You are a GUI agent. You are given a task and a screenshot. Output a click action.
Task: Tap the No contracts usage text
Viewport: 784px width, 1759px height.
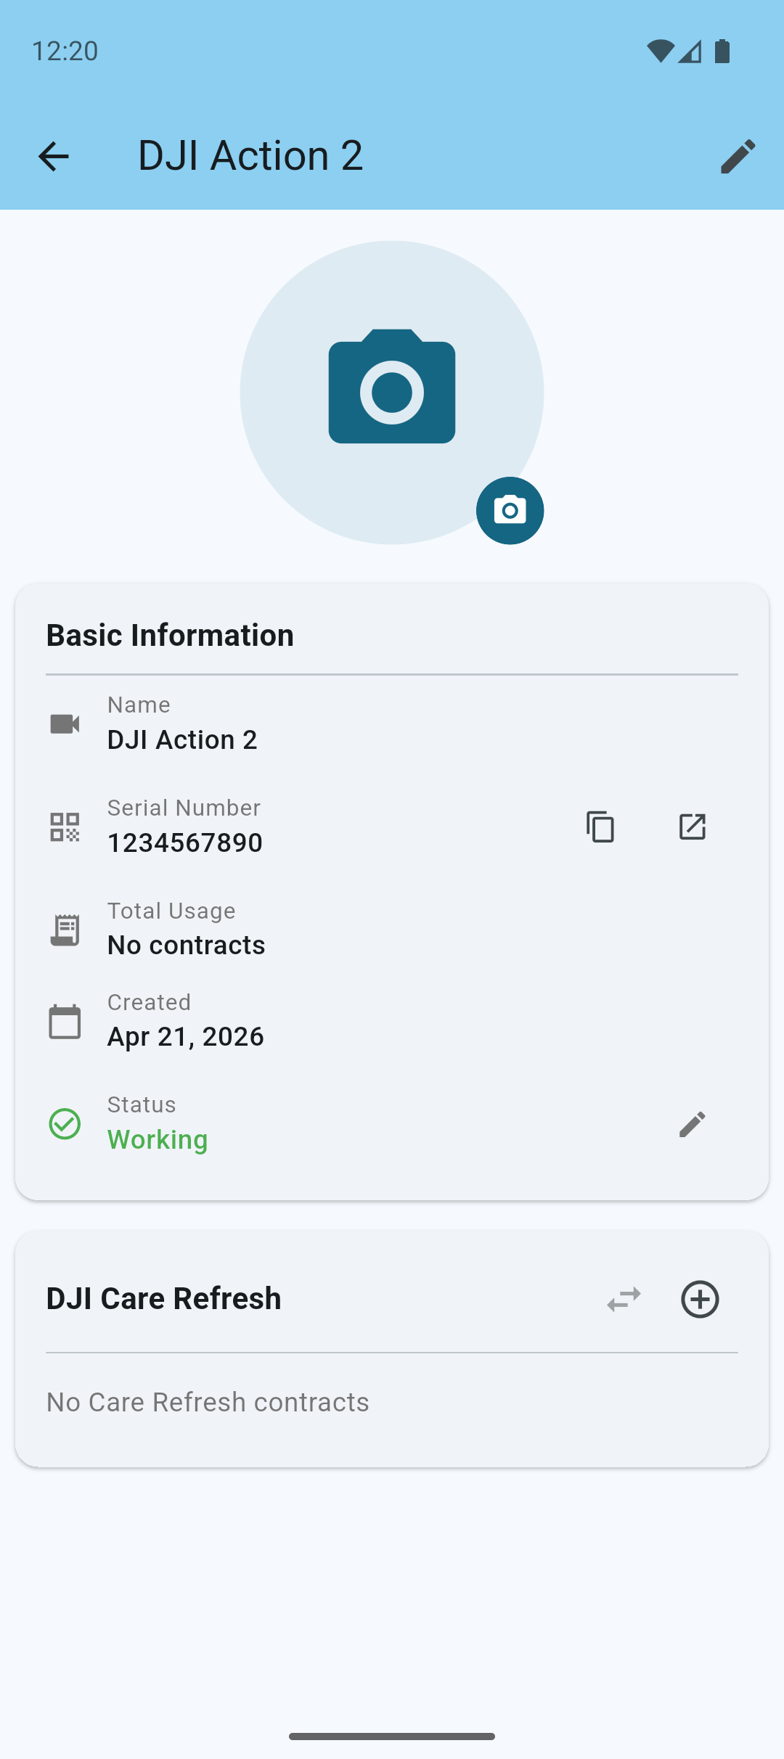coord(187,945)
